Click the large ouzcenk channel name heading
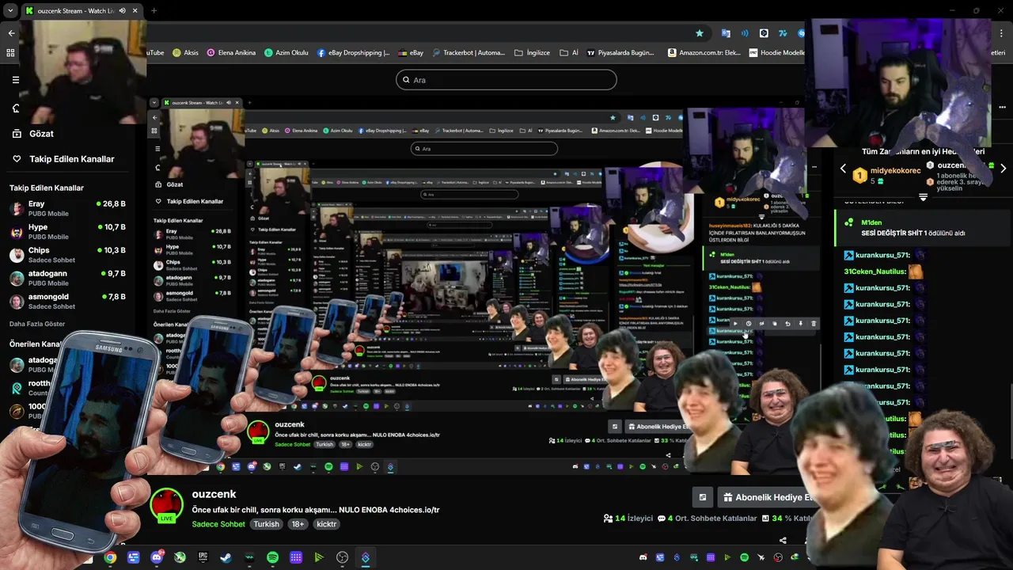The height and width of the screenshot is (570, 1013). coord(214,494)
